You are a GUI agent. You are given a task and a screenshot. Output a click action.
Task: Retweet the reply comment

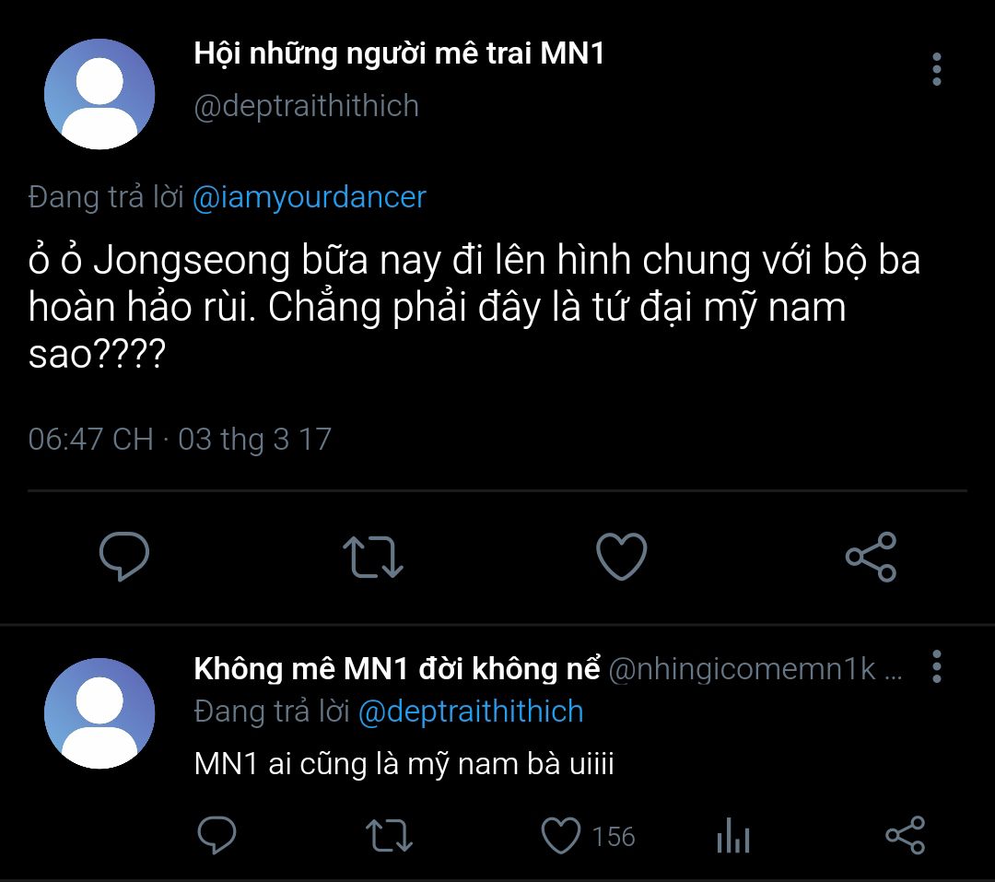(388, 836)
